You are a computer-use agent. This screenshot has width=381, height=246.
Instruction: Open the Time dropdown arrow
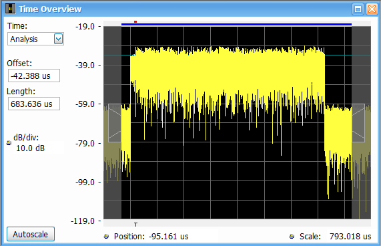pyautogui.click(x=58, y=39)
